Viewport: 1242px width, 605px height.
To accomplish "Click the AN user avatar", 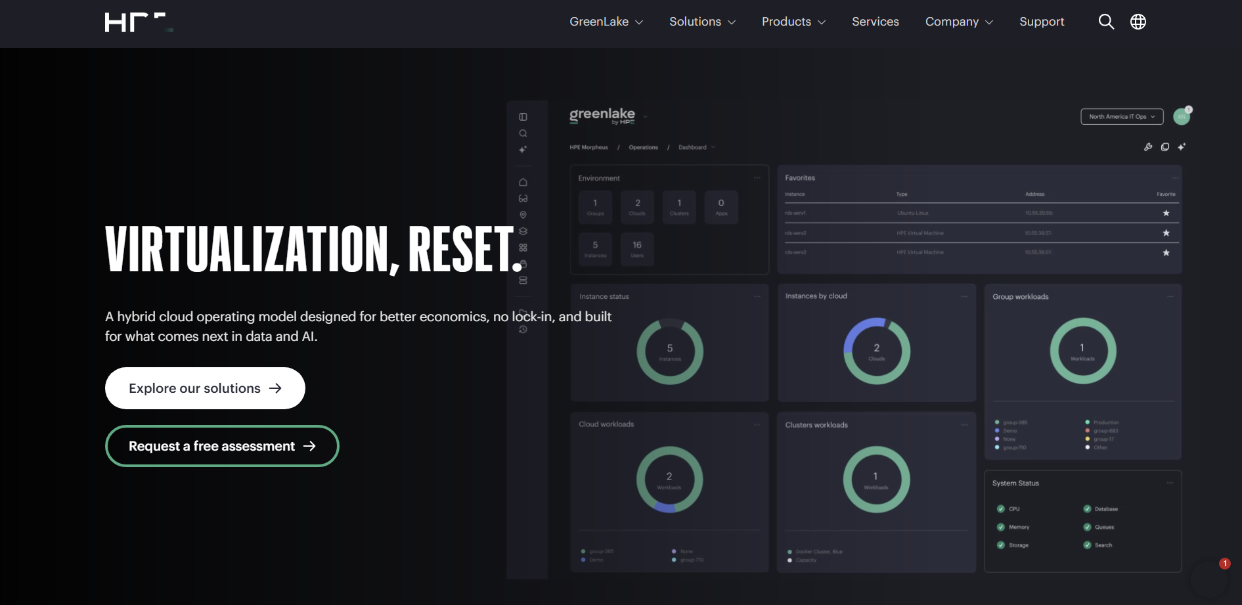I will click(1182, 116).
